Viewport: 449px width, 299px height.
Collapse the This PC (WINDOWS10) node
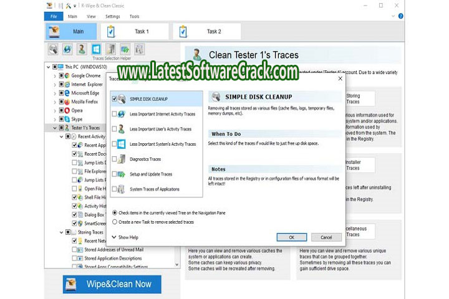click(x=49, y=67)
